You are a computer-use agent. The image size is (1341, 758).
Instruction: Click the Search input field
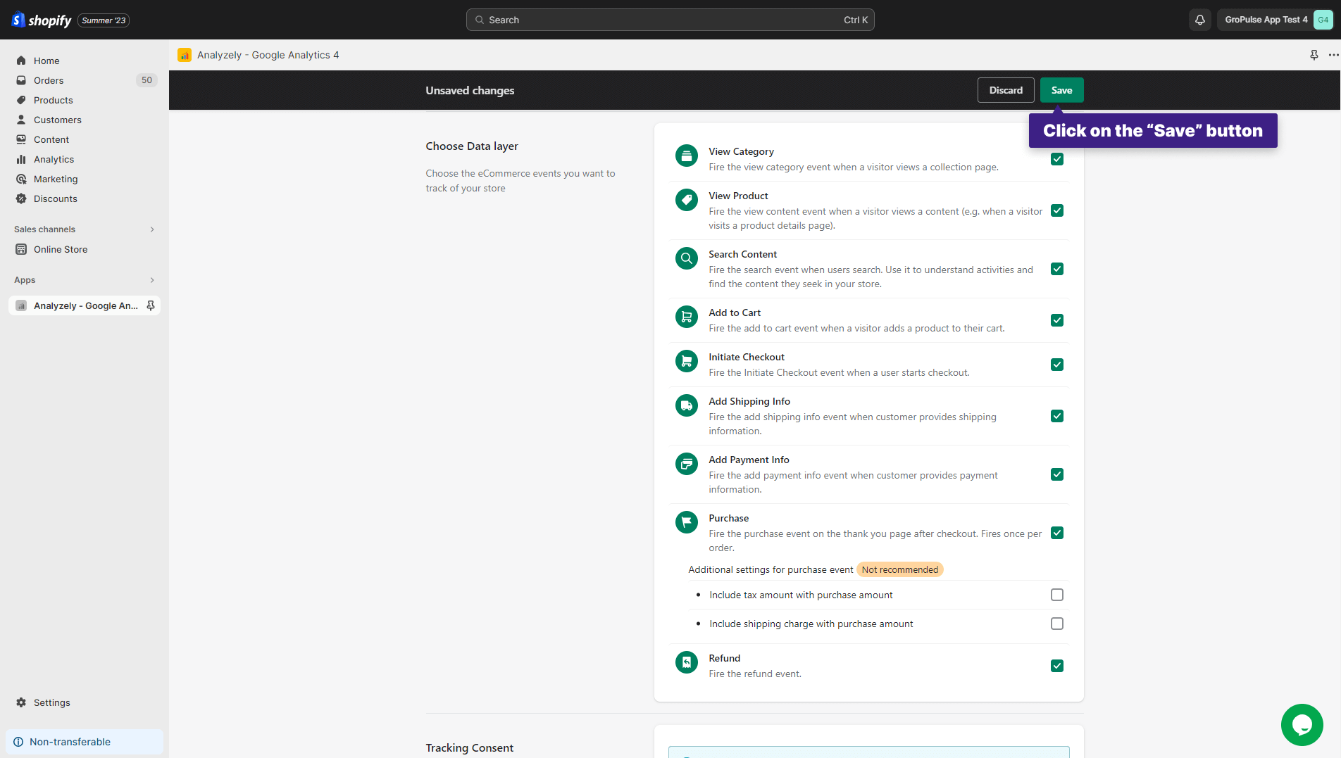click(670, 20)
